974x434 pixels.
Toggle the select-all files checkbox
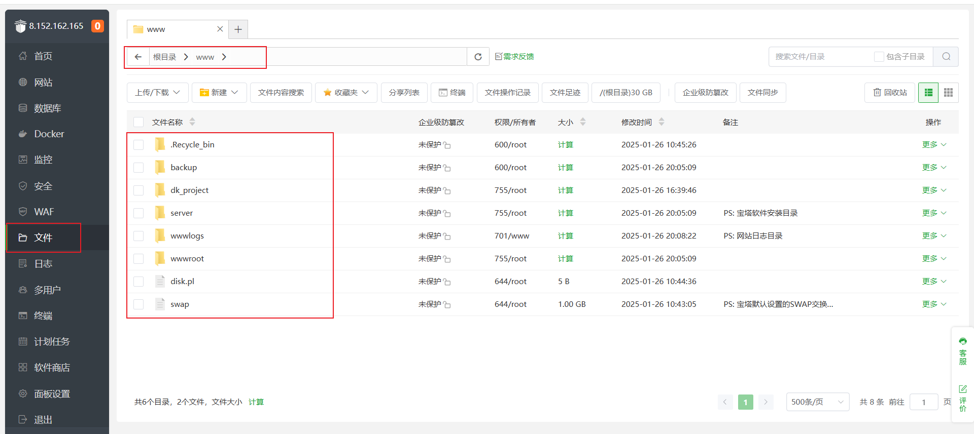pyautogui.click(x=138, y=122)
